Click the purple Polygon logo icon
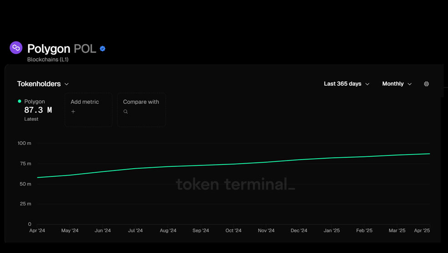The width and height of the screenshot is (448, 253). pyautogui.click(x=16, y=47)
